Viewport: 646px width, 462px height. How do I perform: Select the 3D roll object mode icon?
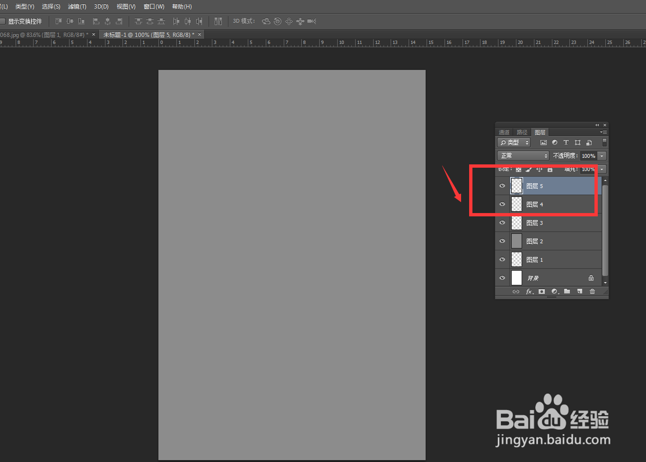[278, 21]
